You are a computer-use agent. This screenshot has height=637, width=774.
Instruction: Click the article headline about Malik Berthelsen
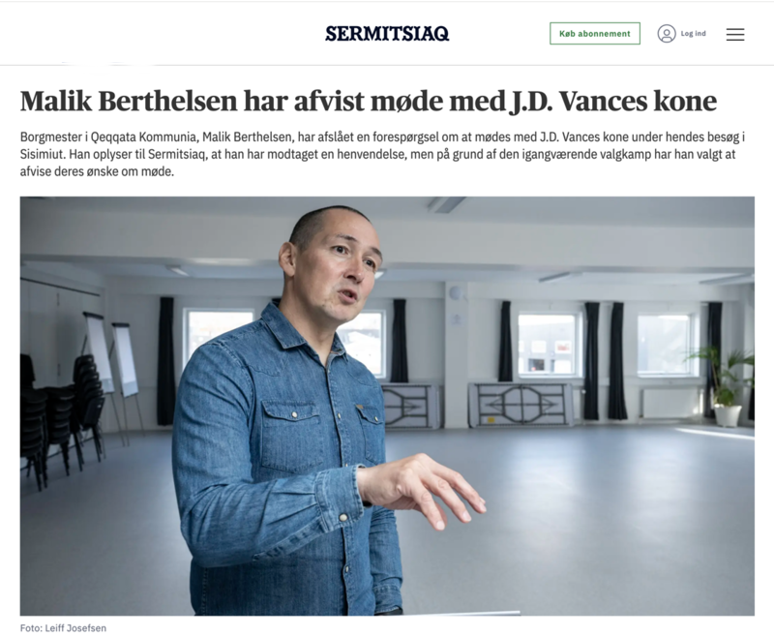tap(369, 102)
